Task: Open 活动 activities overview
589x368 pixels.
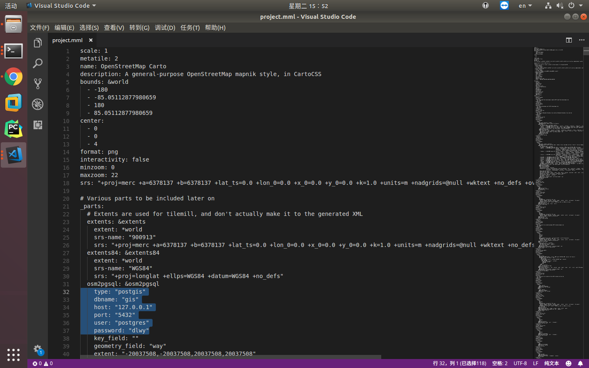Action: click(x=11, y=6)
